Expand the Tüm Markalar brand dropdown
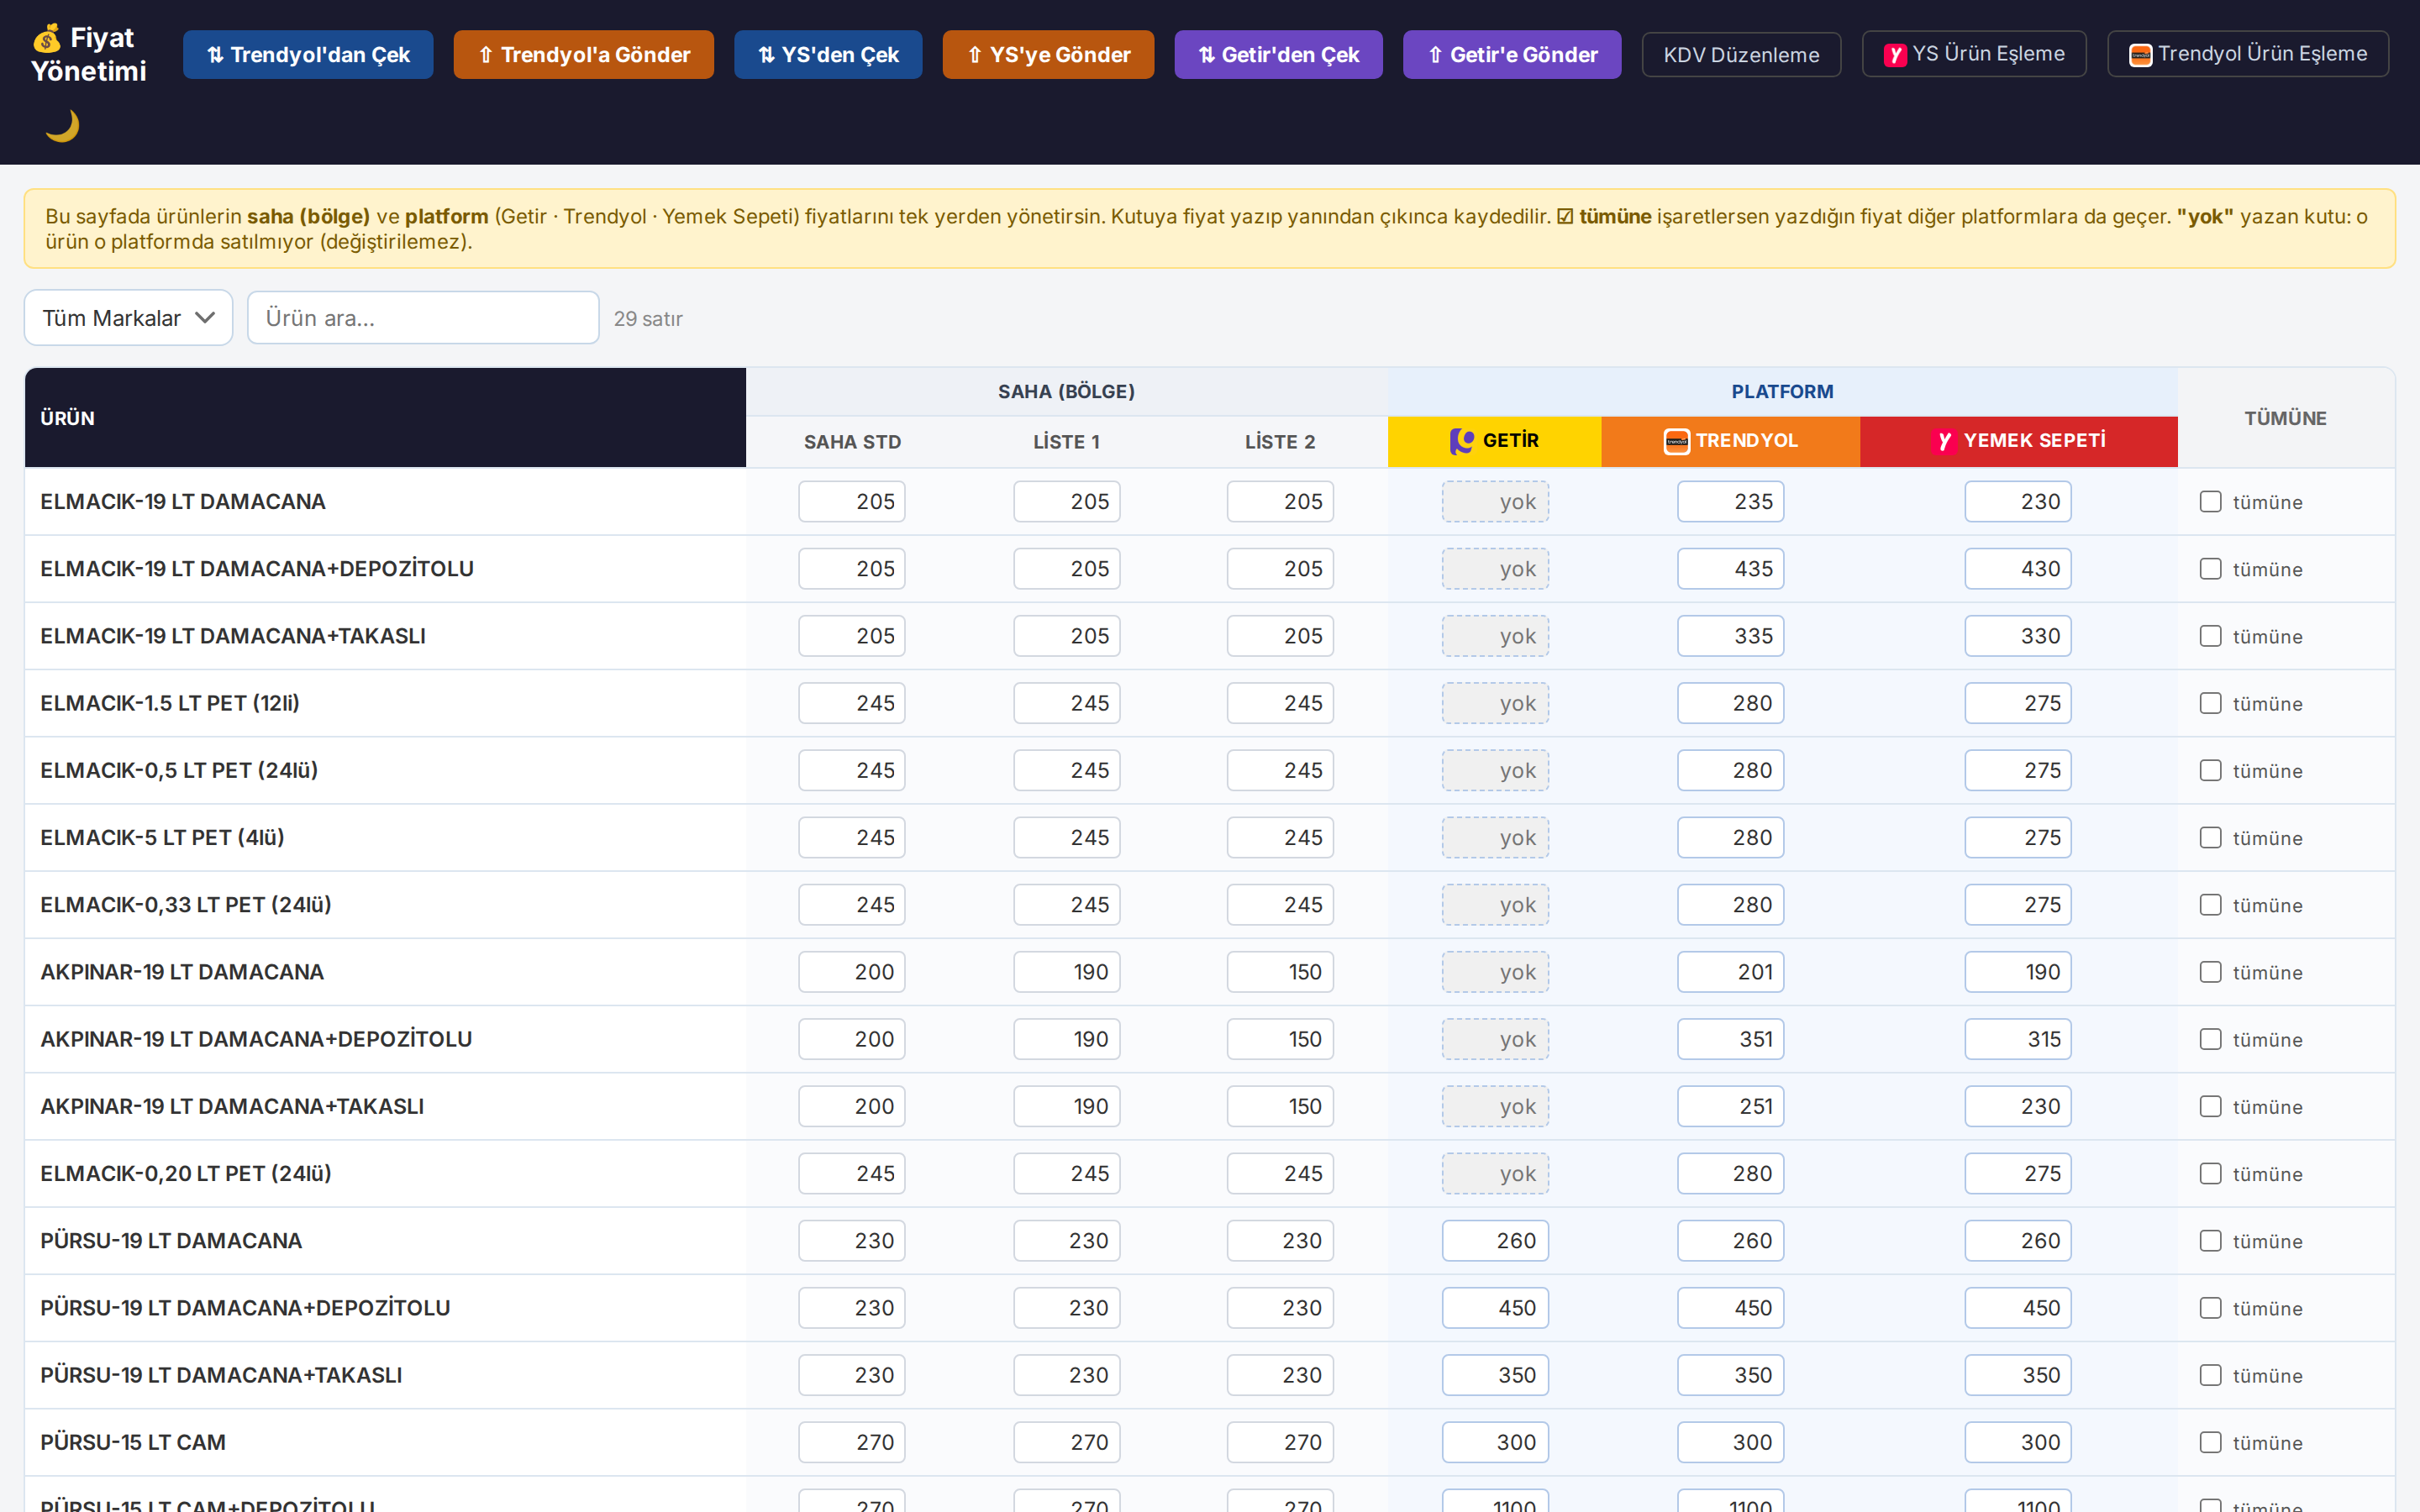This screenshot has height=1512, width=2420. [x=128, y=318]
